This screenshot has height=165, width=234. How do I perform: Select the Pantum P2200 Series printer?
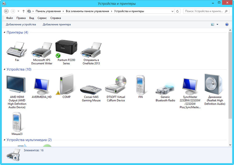click(66, 48)
